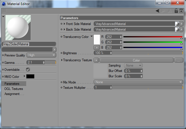Click the Vray2SidedMaterial name field
The height and width of the screenshot is (129, 186).
(29, 44)
